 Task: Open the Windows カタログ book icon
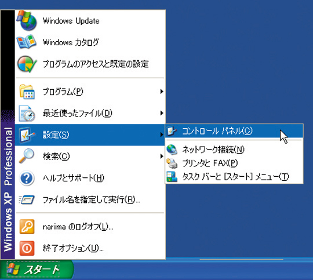(x=26, y=42)
